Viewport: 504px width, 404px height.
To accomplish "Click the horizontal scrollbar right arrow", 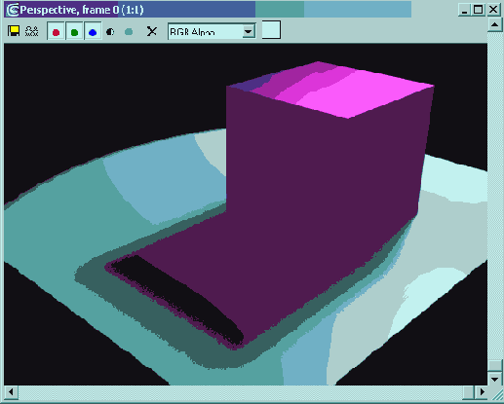I will click(x=483, y=392).
